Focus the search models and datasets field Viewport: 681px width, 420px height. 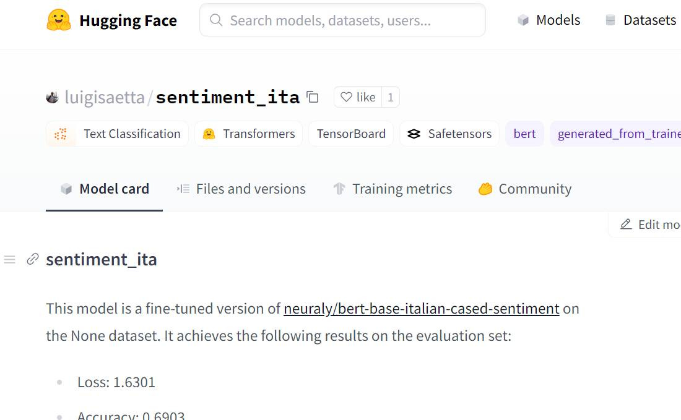coord(342,20)
